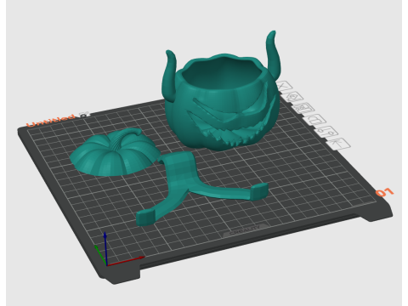Click the orange "01" plate number
Screen dimensions: 408x306
click(384, 192)
